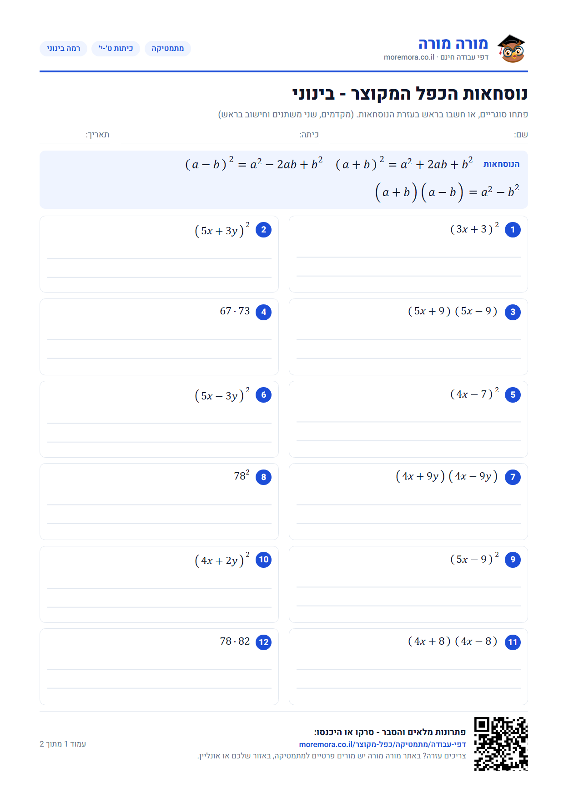The height and width of the screenshot is (798, 564).
Task: Select the כיתות ט'-י' grade tag
Action: pyautogui.click(x=116, y=48)
